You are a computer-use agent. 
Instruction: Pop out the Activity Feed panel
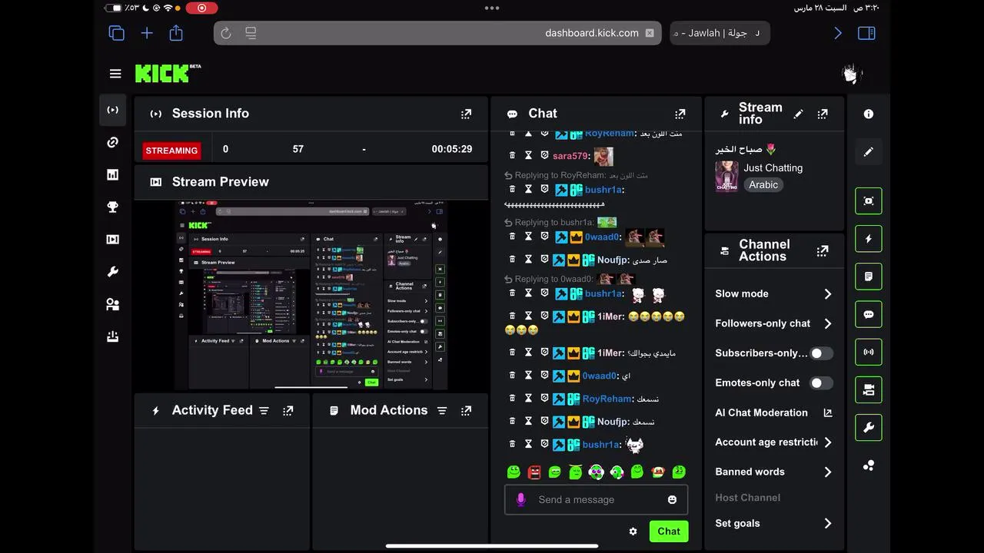[288, 411]
